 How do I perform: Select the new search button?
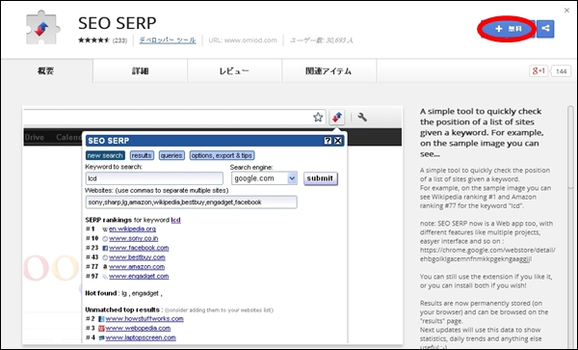105,155
